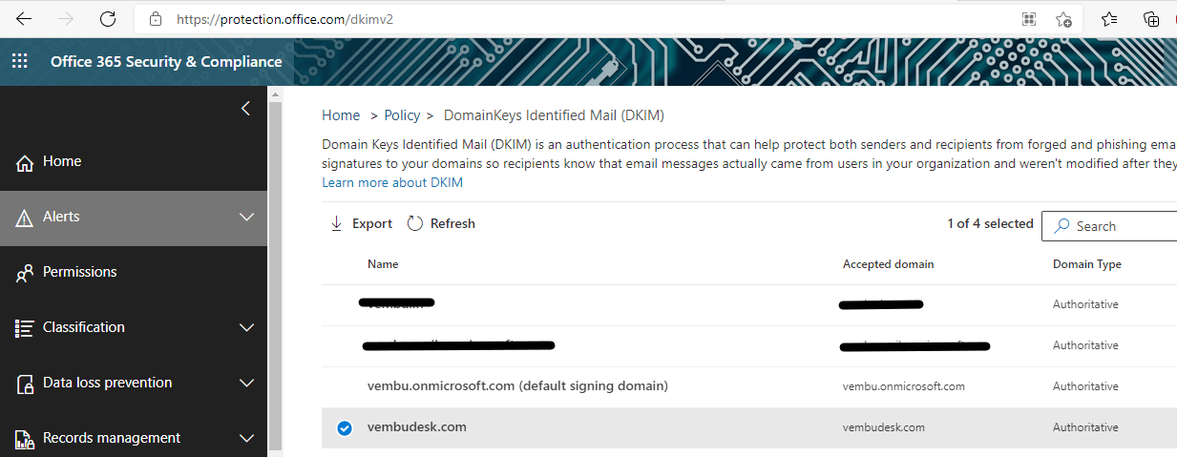Expand Data loss prevention chevron

(246, 384)
